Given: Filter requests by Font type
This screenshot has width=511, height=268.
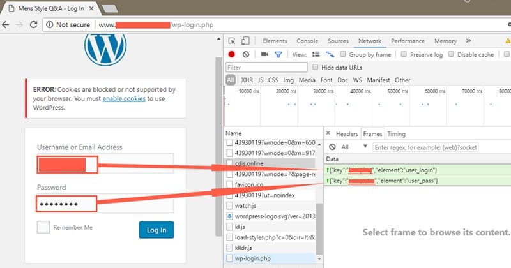Looking at the screenshot, I should 326,80.
